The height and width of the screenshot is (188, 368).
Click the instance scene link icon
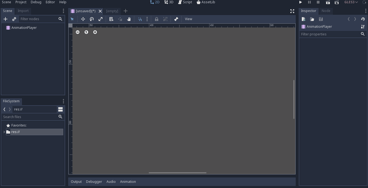coord(14,19)
